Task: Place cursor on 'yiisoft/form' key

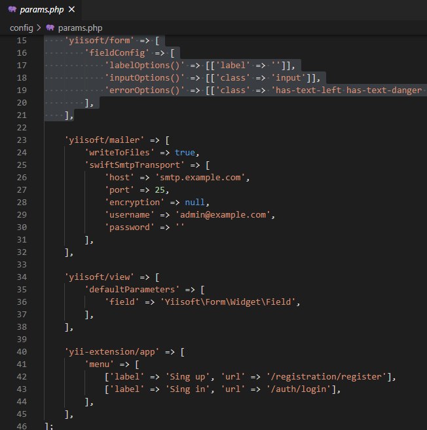Action: pos(99,41)
